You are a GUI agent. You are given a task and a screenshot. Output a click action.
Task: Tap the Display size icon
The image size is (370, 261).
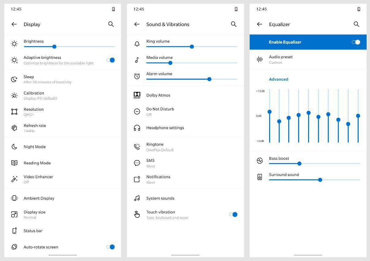pyautogui.click(x=14, y=214)
